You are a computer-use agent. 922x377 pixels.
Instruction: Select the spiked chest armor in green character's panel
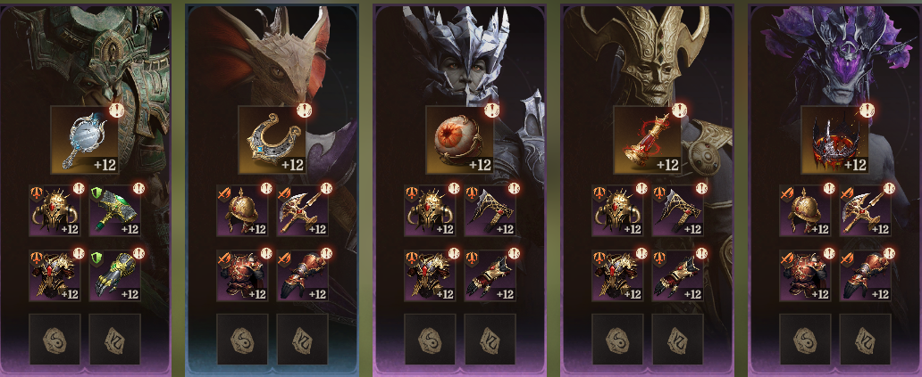point(54,275)
